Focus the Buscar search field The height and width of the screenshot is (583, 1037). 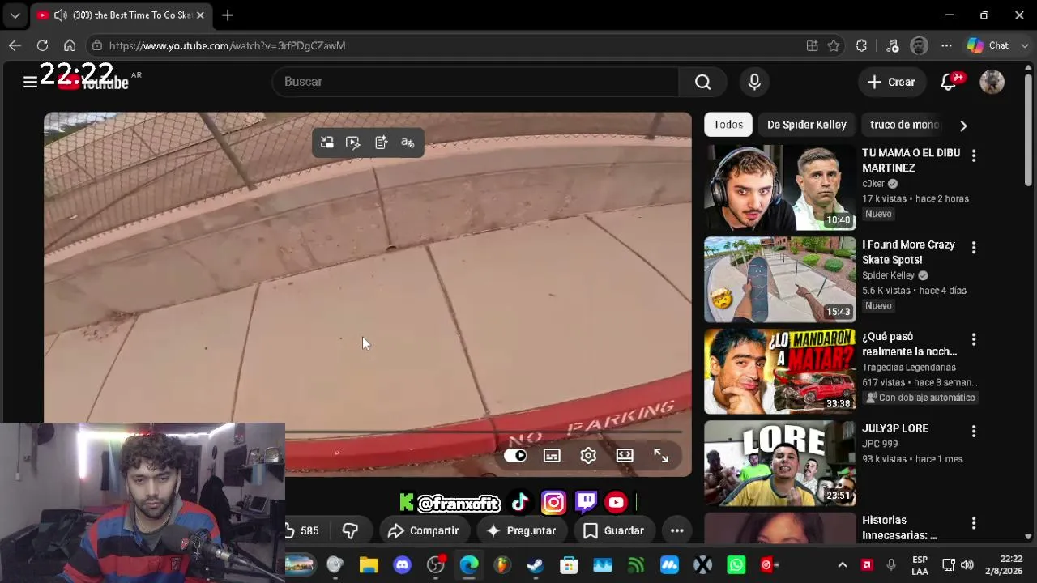pyautogui.click(x=476, y=82)
